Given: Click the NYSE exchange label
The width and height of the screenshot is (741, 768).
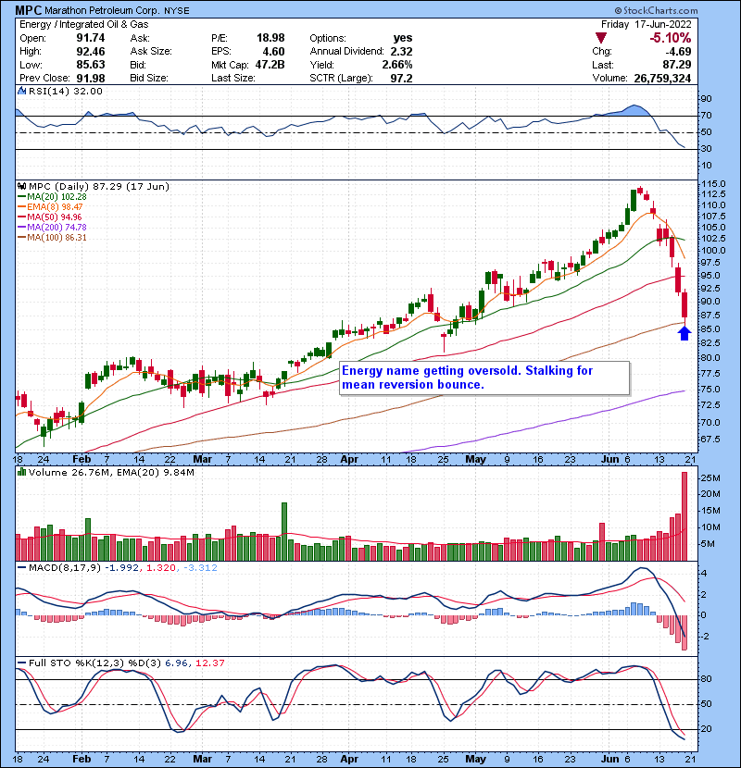Looking at the screenshot, I should tap(177, 11).
